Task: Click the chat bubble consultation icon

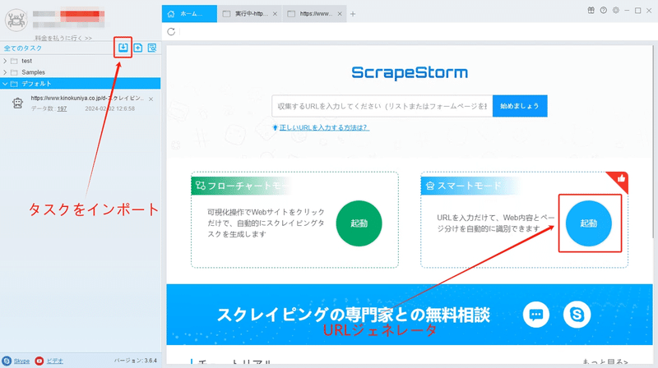Action: [x=536, y=315]
